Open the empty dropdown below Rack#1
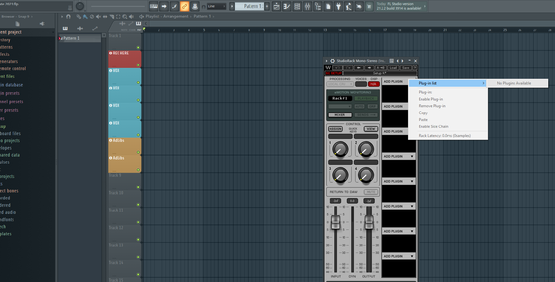Viewport: 555px width, 282px height. point(340,107)
